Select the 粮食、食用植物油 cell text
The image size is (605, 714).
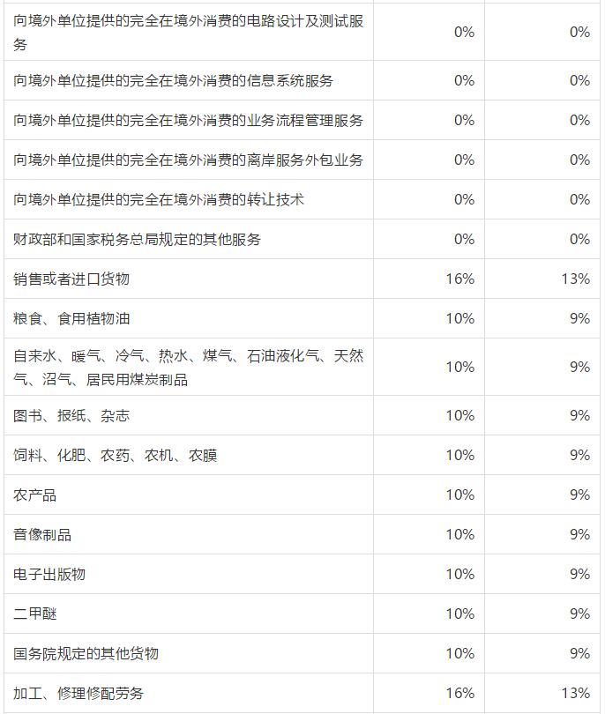pos(71,318)
